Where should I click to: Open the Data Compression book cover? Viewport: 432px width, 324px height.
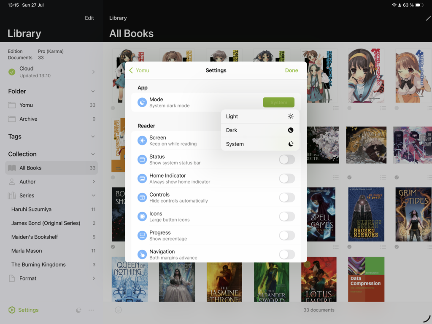(366, 279)
